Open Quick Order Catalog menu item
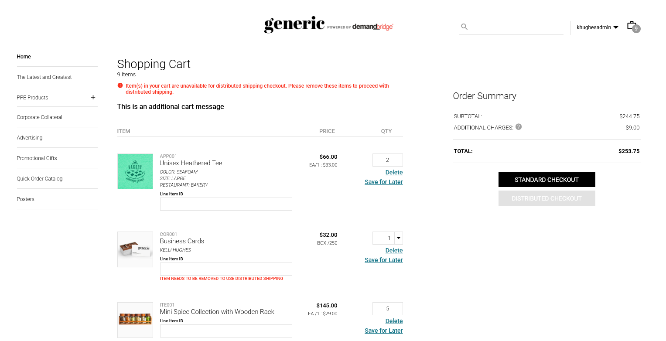Image resolution: width=666 pixels, height=341 pixels. click(40, 179)
